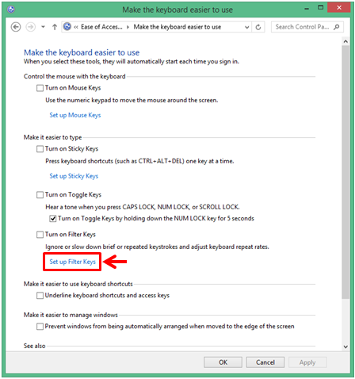Click the OK button
Screen dimensions: 355x379
coord(223,362)
